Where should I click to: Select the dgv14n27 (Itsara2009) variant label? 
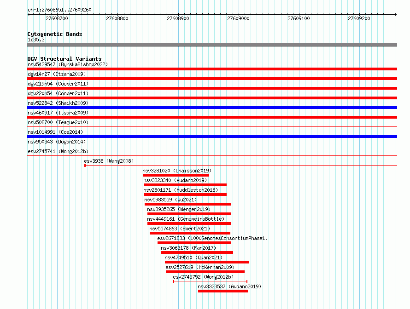click(57, 74)
